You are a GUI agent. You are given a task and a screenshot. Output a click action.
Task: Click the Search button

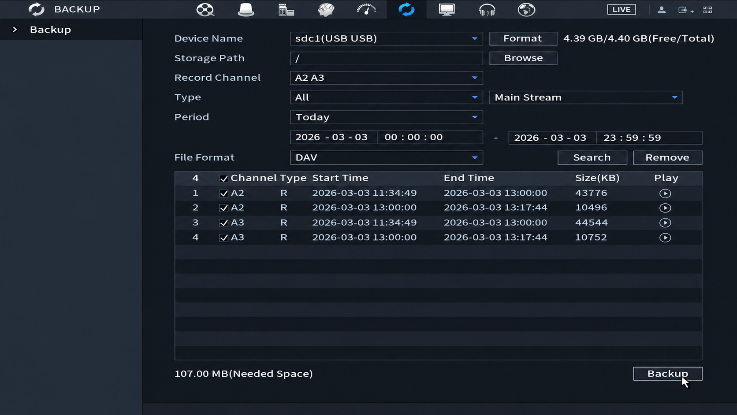[592, 157]
